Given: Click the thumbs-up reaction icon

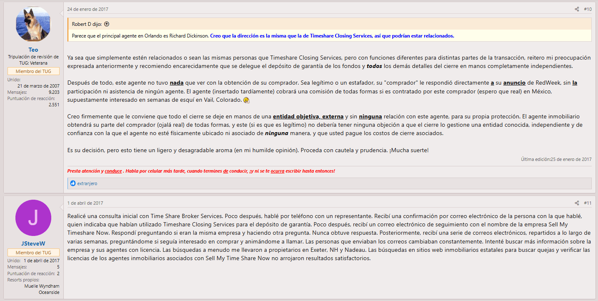Looking at the screenshot, I should pyautogui.click(x=73, y=183).
